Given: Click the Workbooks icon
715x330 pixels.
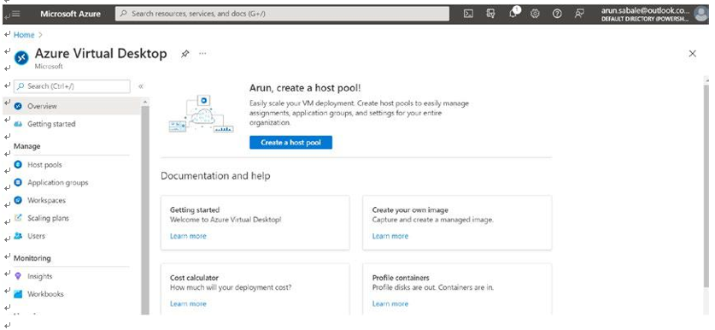Looking at the screenshot, I should click(18, 294).
